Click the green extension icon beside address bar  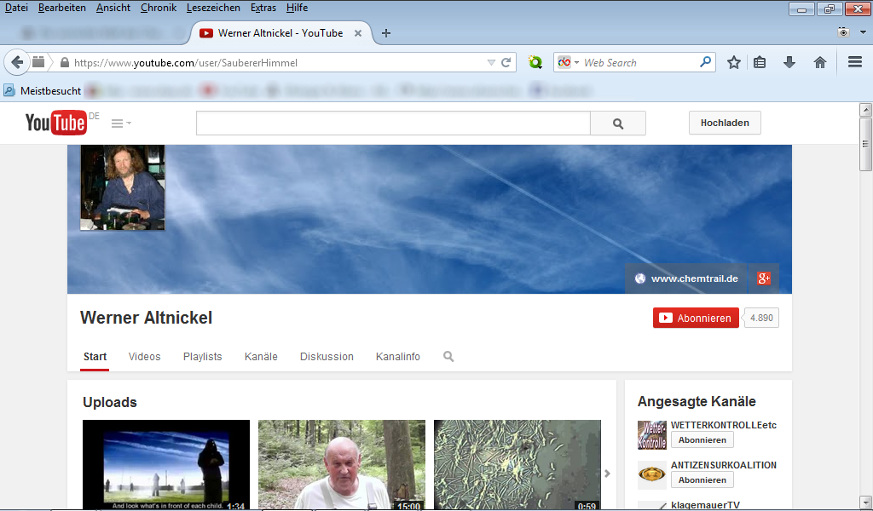pos(535,62)
